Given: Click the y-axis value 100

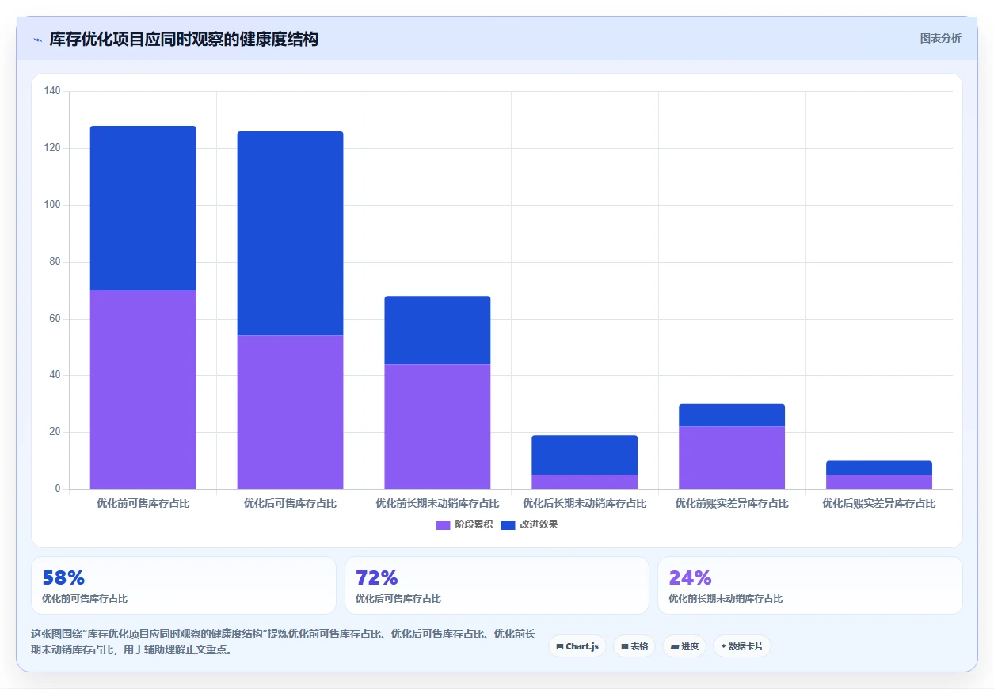Looking at the screenshot, I should click(52, 205).
